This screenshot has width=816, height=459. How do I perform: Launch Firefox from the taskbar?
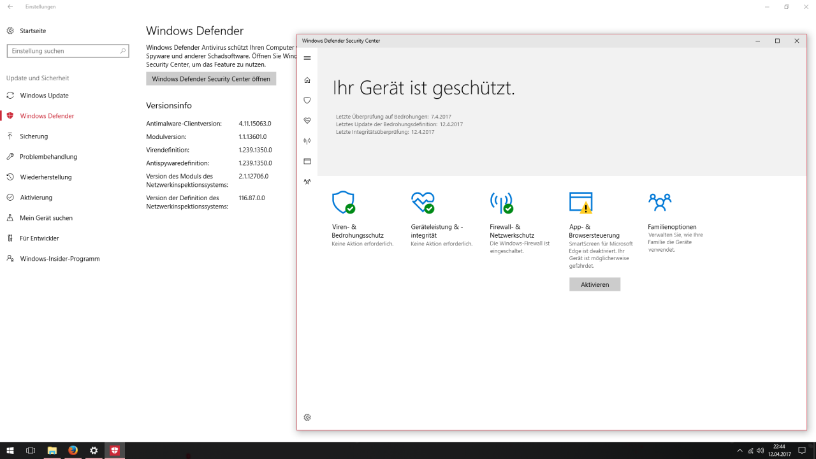(x=73, y=451)
